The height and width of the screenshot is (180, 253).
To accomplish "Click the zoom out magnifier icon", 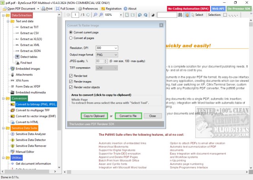I will (96, 15).
